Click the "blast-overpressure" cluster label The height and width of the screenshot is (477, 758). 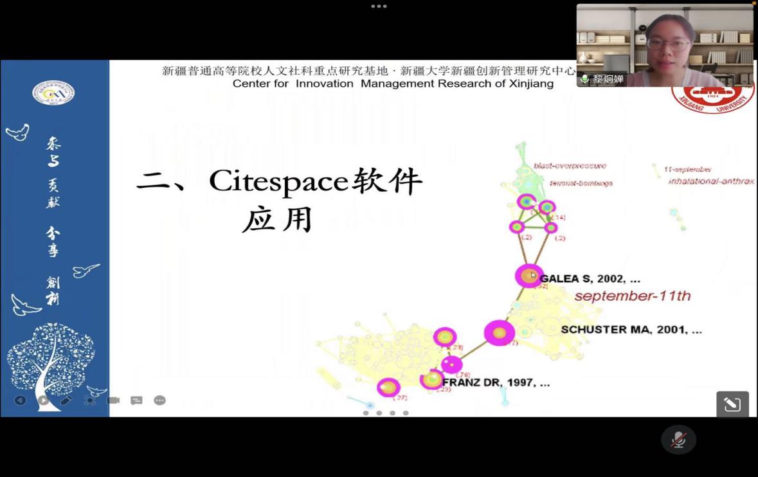click(570, 166)
